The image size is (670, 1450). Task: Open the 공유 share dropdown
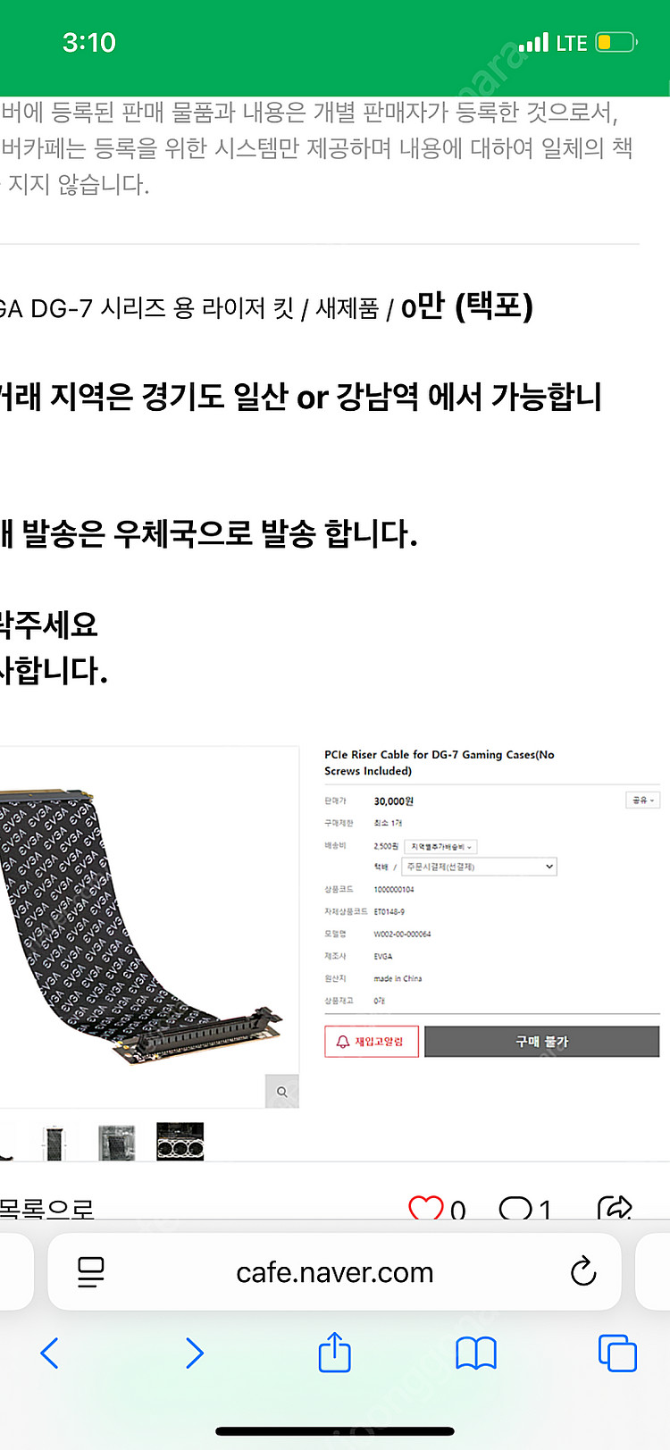tap(642, 800)
